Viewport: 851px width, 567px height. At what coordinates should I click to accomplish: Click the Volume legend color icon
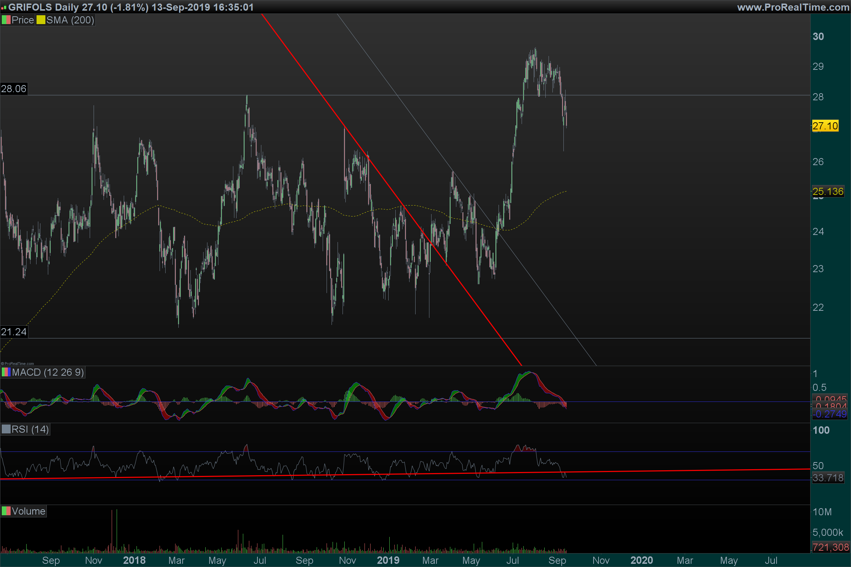point(6,511)
